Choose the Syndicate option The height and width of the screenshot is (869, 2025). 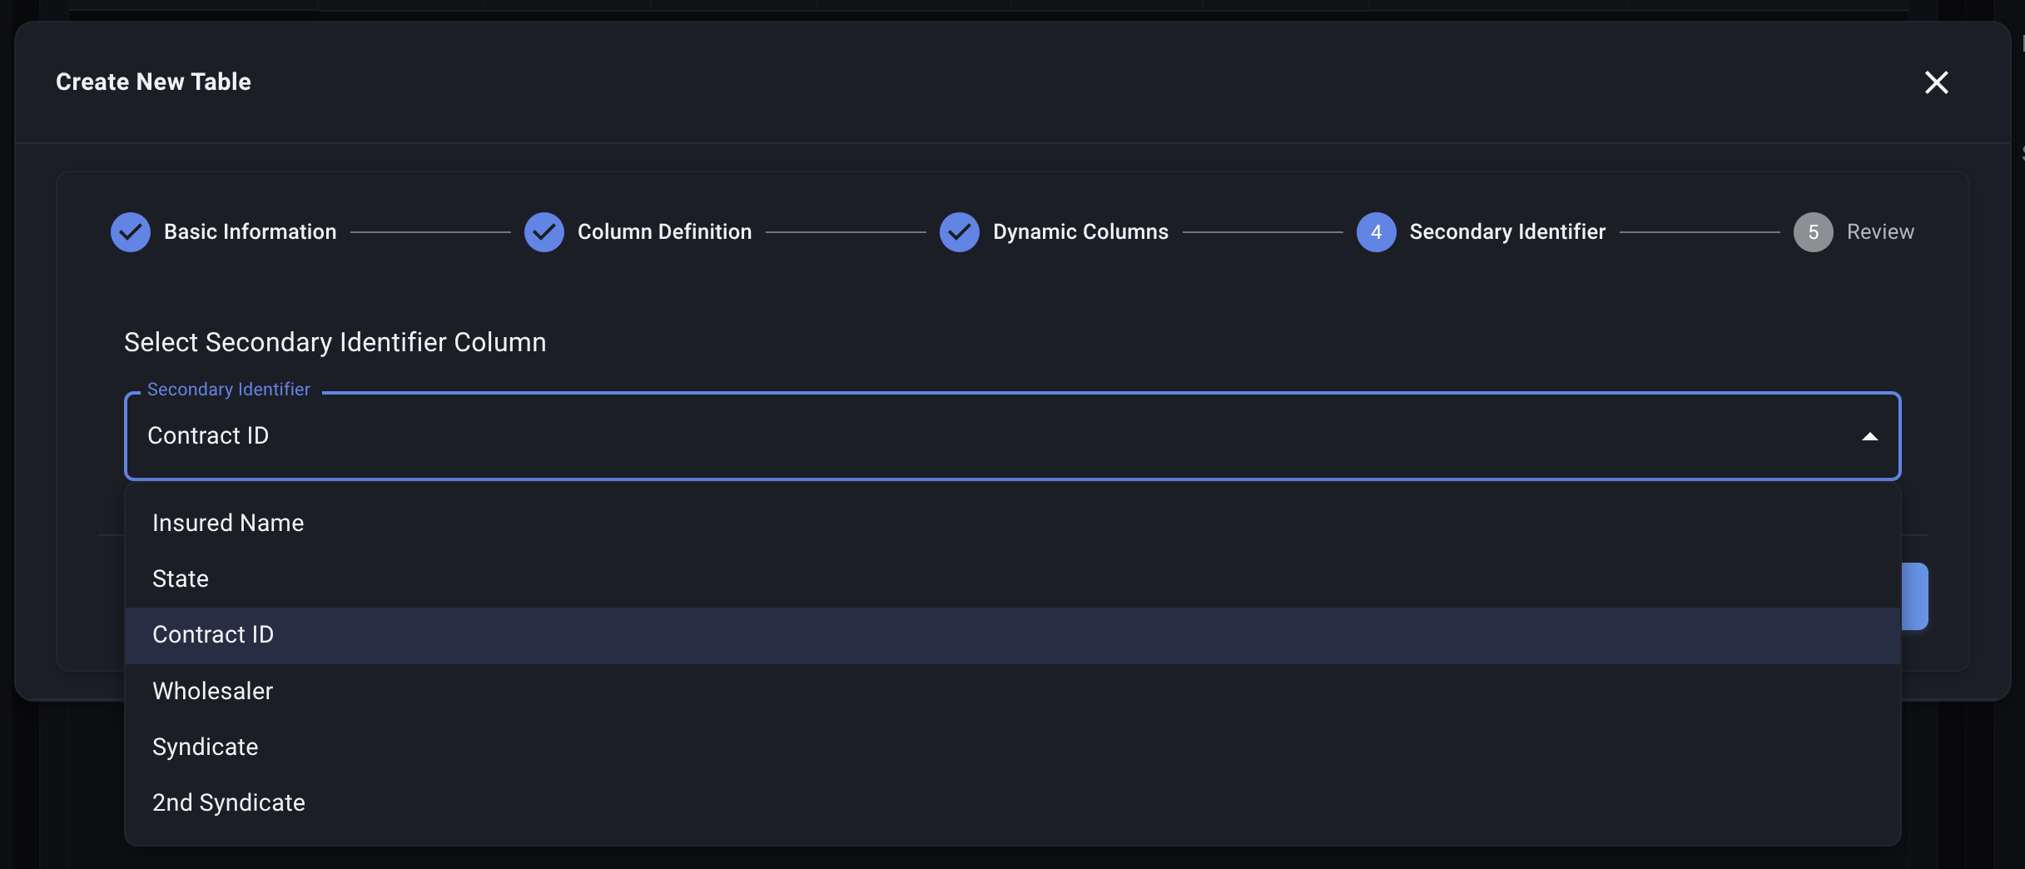pyautogui.click(x=206, y=747)
